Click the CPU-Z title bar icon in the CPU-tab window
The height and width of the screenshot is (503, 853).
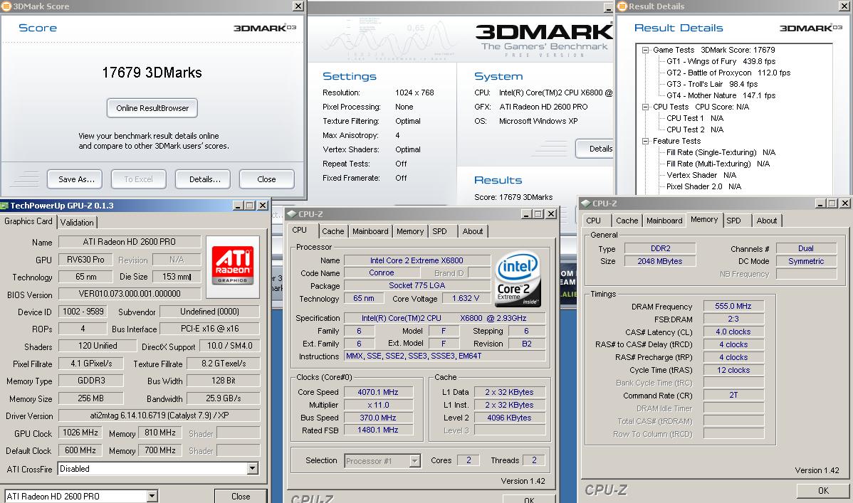pyautogui.click(x=292, y=214)
